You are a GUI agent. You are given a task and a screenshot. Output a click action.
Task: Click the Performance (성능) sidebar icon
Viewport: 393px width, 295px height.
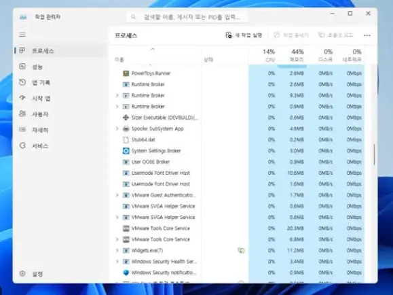click(22, 67)
